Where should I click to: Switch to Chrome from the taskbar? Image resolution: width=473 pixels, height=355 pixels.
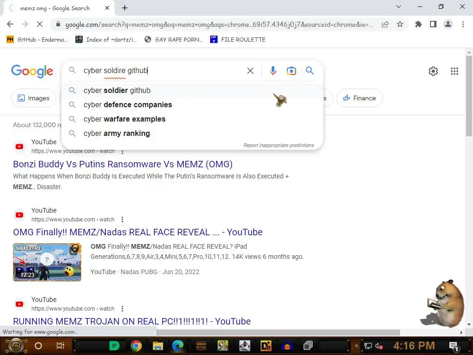coord(136,346)
